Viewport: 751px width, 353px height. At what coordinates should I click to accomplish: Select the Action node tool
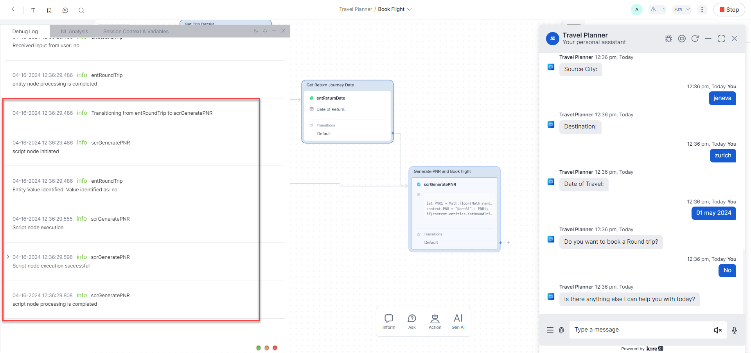coord(435,321)
